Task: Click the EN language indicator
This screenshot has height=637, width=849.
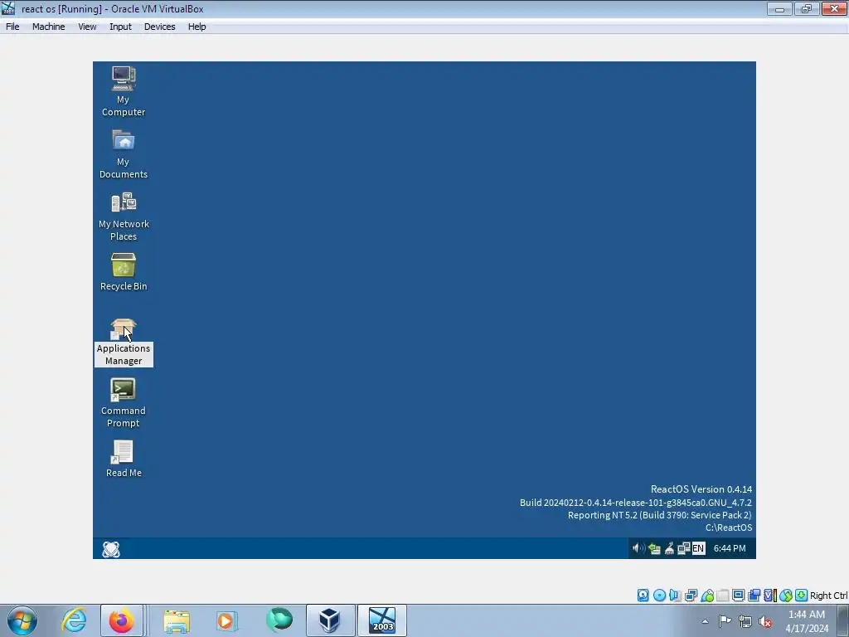Action: point(698,548)
